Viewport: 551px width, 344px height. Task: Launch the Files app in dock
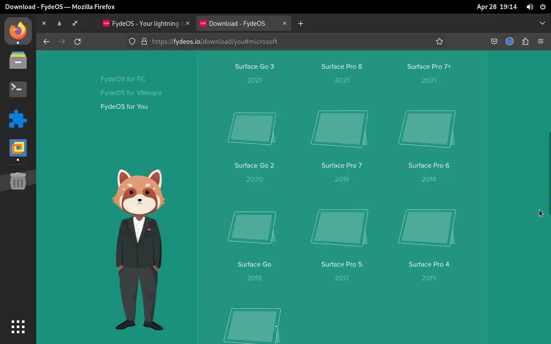(18, 60)
